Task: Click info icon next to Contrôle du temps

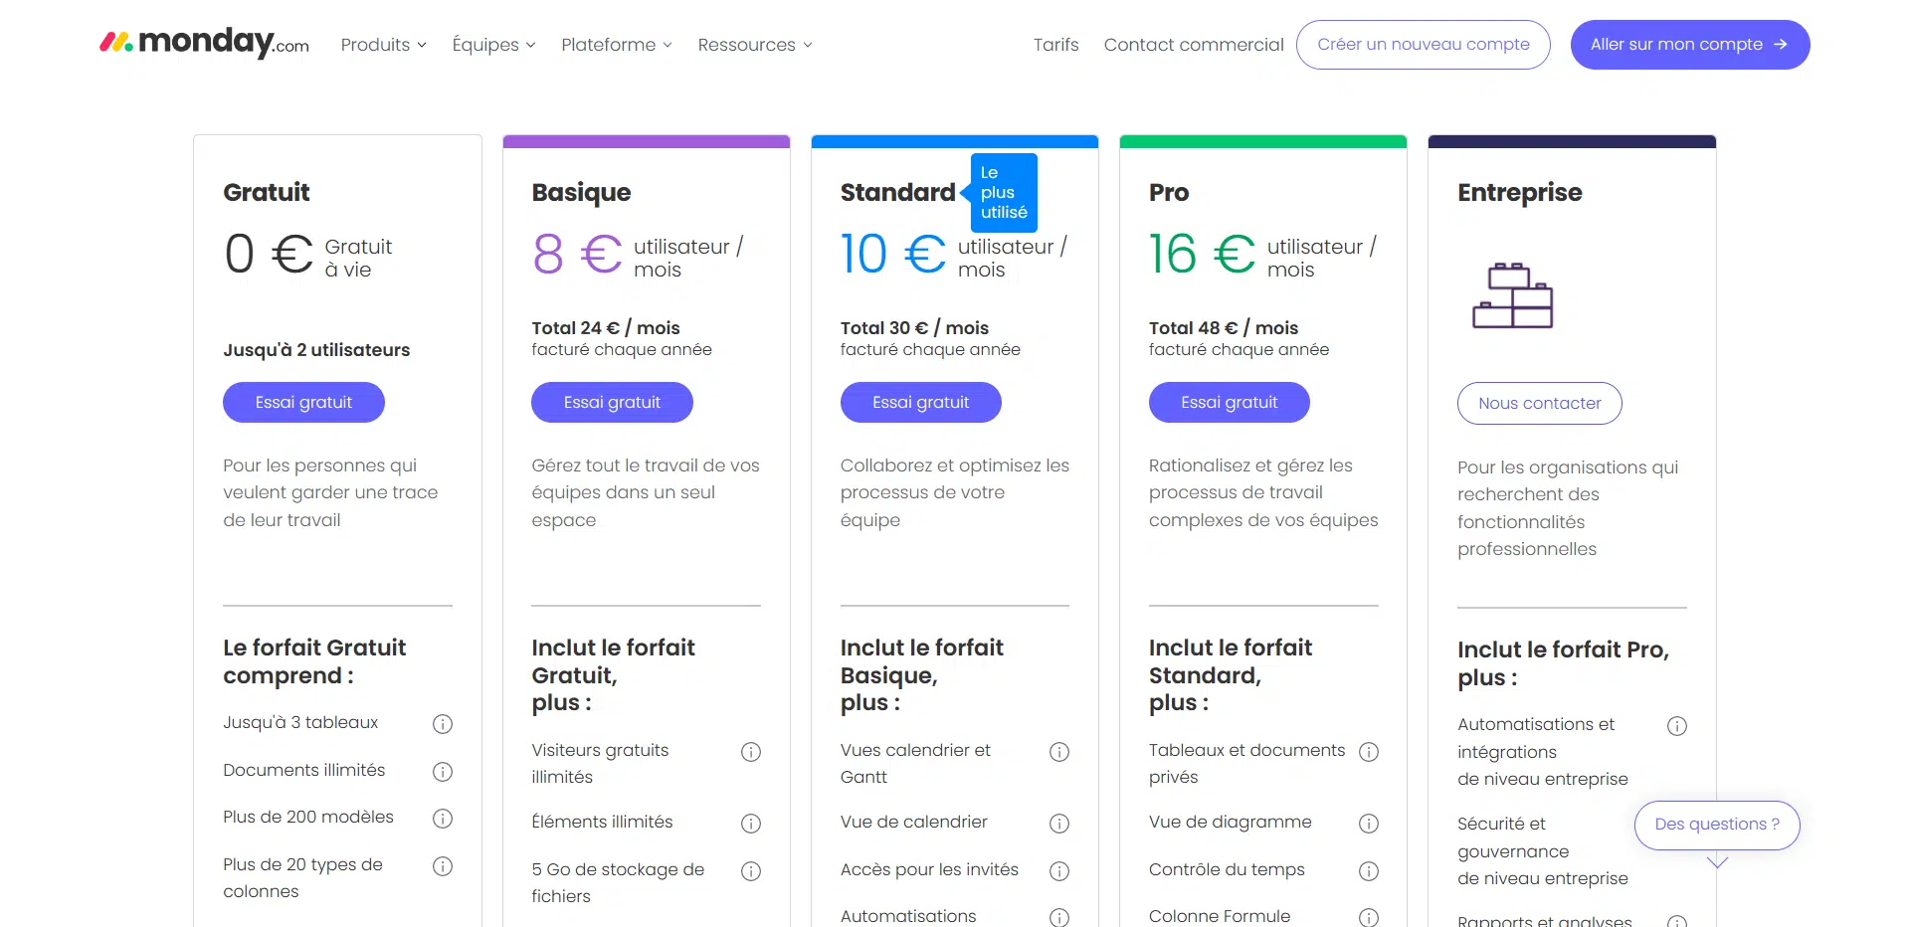Action: pyautogui.click(x=1369, y=871)
